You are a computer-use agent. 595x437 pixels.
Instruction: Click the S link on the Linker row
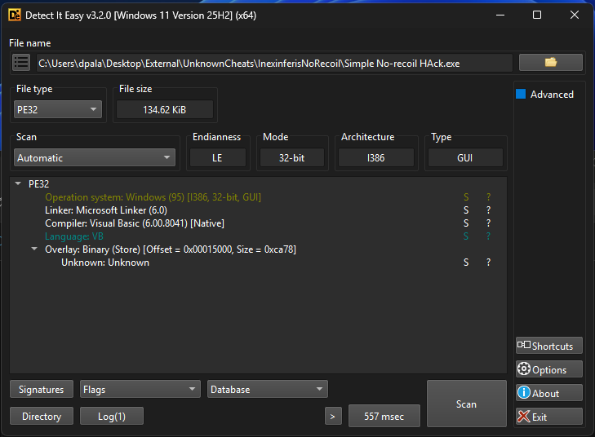click(466, 210)
